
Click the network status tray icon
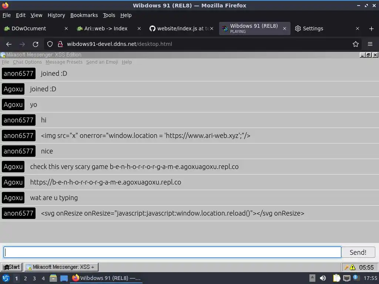coord(346,278)
